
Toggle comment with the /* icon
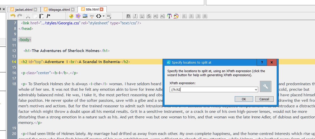click(48, 16)
